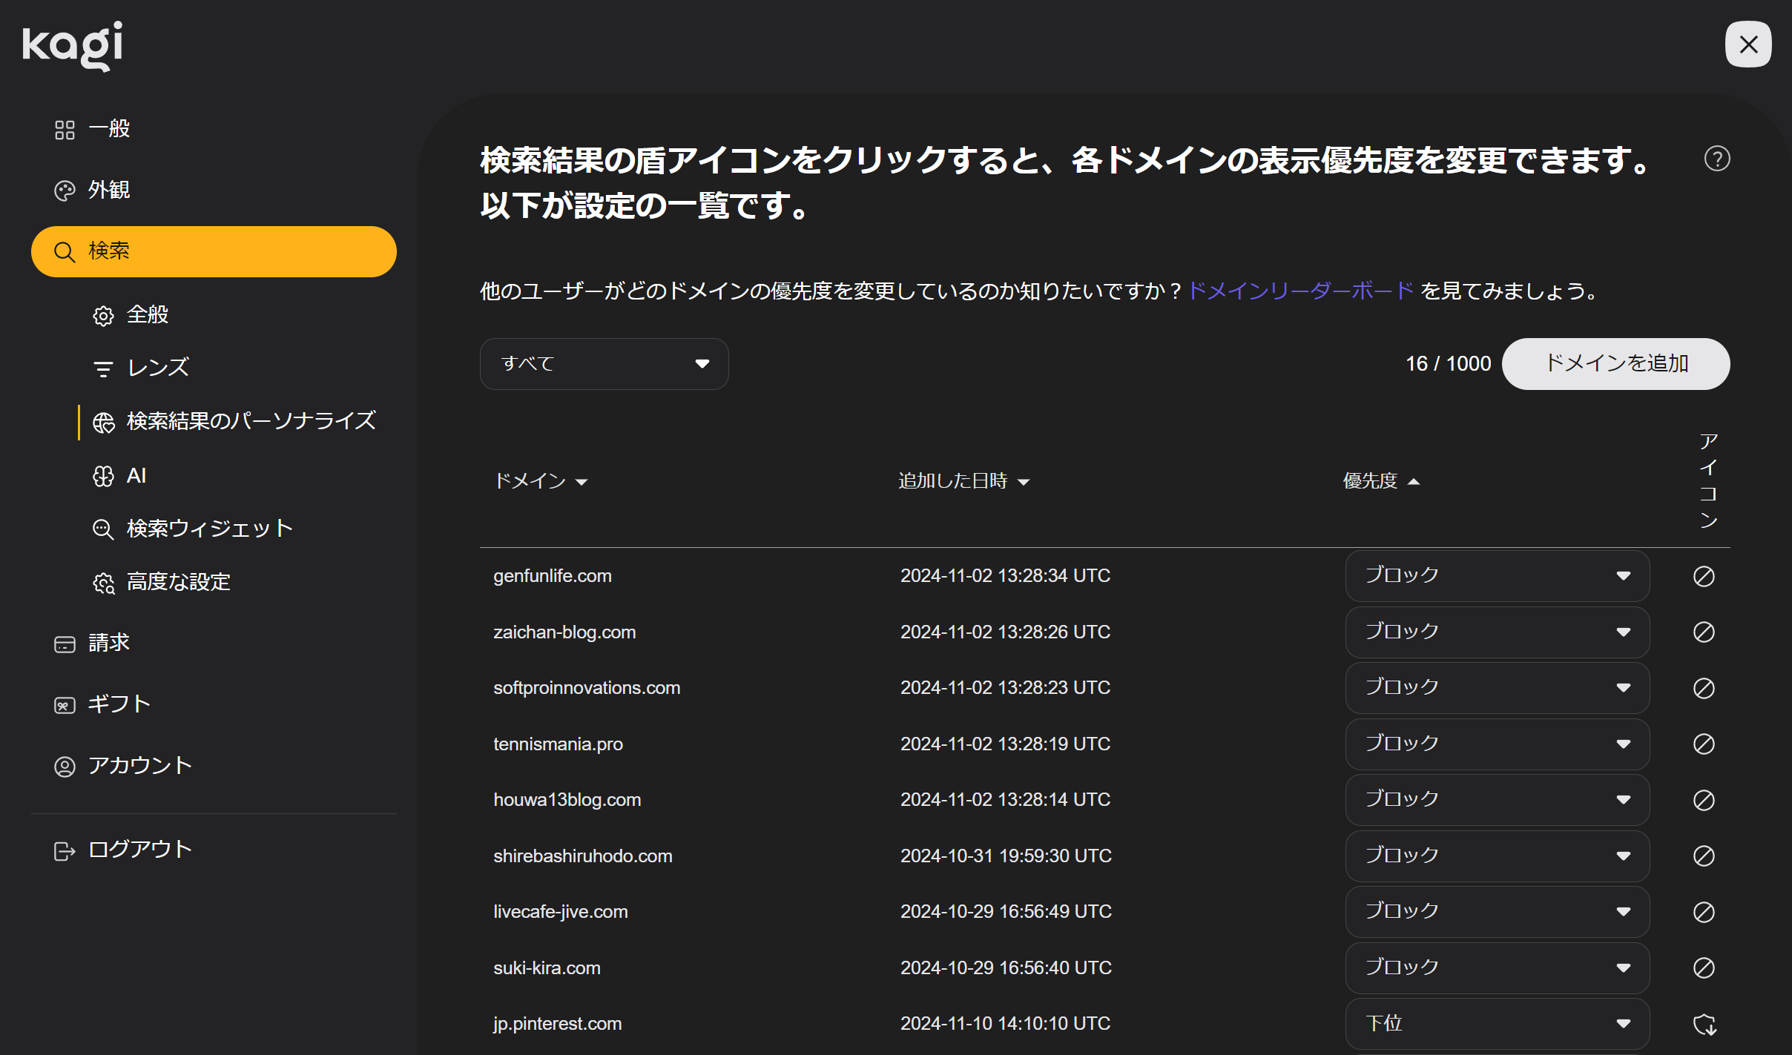Open AI settings submenu item

[136, 476]
